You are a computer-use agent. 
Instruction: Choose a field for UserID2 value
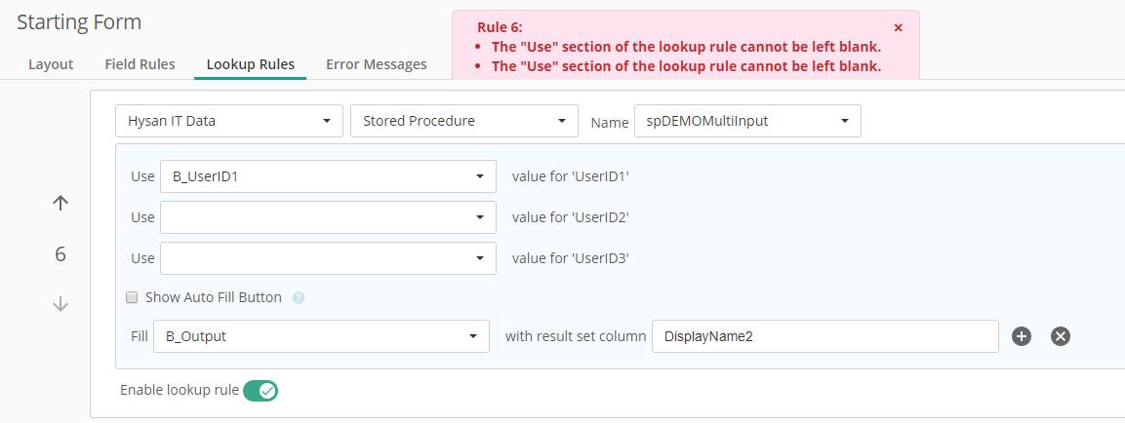(x=328, y=217)
